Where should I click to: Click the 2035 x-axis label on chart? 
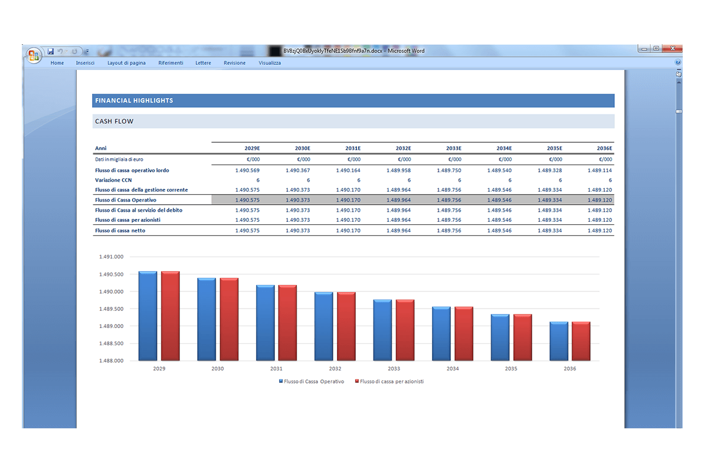point(511,369)
